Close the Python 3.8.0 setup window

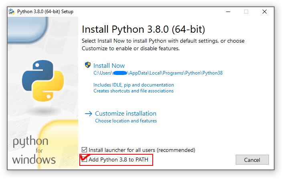click(265, 12)
